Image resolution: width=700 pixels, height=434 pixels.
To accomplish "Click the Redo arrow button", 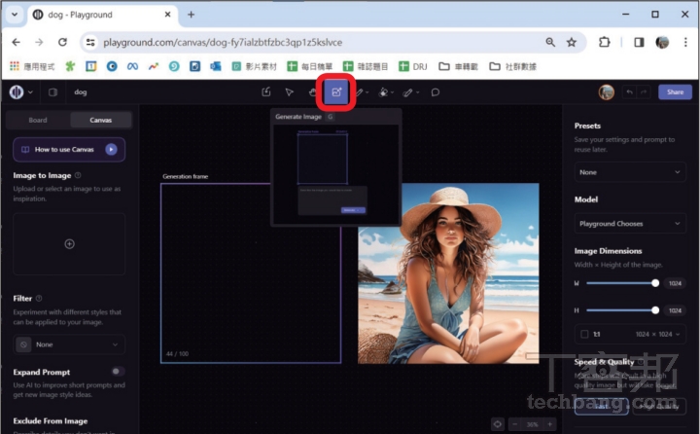I will point(644,92).
